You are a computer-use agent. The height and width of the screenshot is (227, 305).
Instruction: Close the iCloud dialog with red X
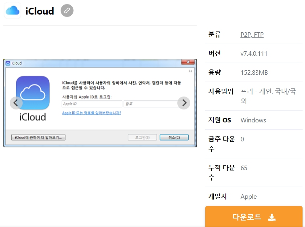(188, 62)
